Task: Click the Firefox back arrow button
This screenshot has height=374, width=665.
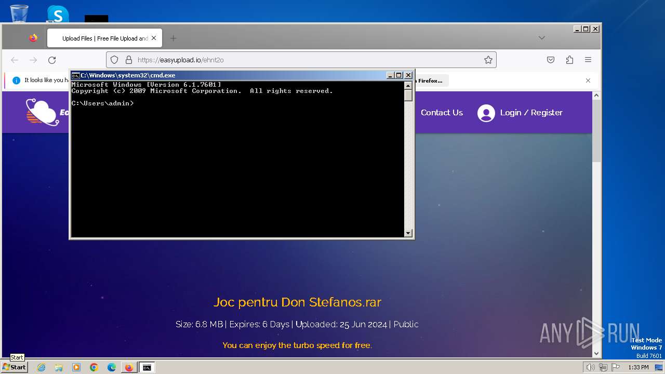Action: pos(15,60)
